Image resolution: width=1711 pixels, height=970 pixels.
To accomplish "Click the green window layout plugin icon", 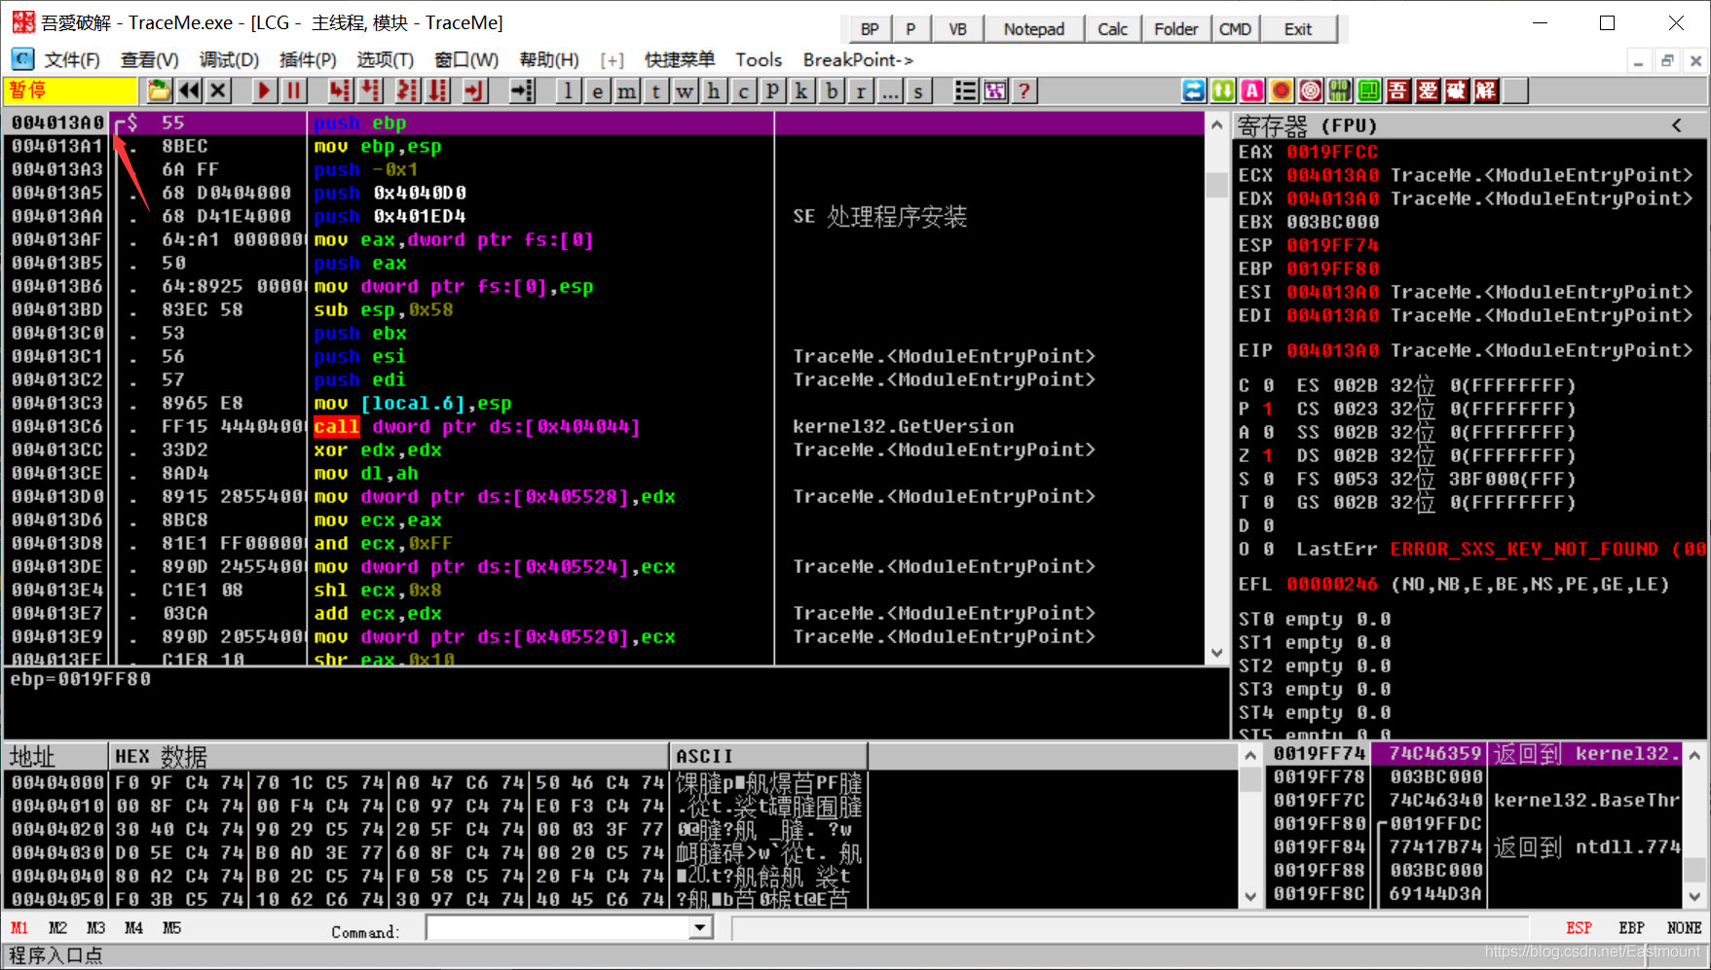I will [1369, 90].
